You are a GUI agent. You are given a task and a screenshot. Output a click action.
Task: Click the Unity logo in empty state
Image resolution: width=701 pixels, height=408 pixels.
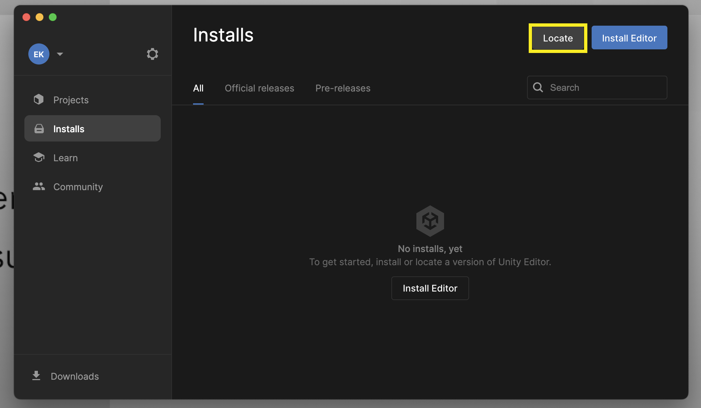click(x=430, y=221)
